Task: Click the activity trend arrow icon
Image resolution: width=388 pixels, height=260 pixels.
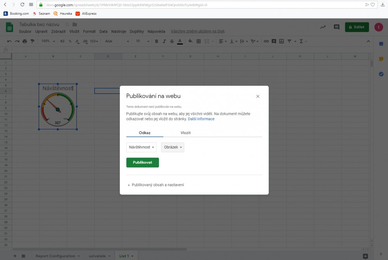Action: pos(322,27)
